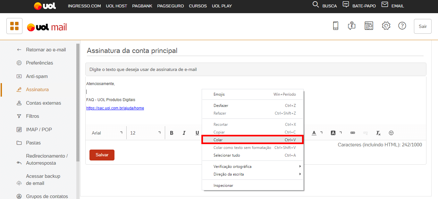Open Contas externas
The image size is (438, 199).
pyautogui.click(x=38, y=103)
